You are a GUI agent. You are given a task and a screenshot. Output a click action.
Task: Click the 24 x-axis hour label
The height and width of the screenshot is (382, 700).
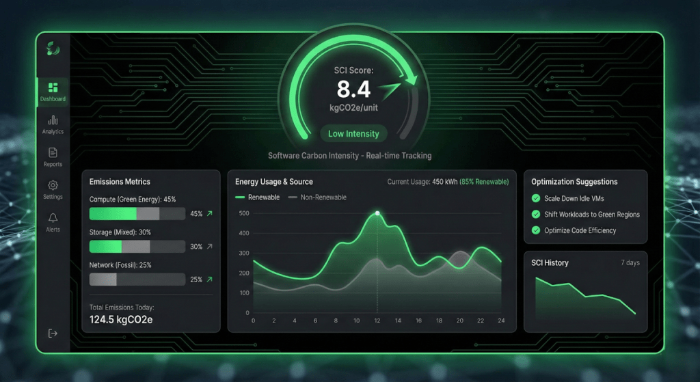coord(501,320)
